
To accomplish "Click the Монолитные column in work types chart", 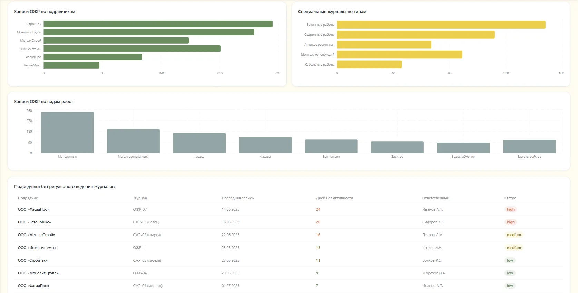I will click(x=67, y=132).
